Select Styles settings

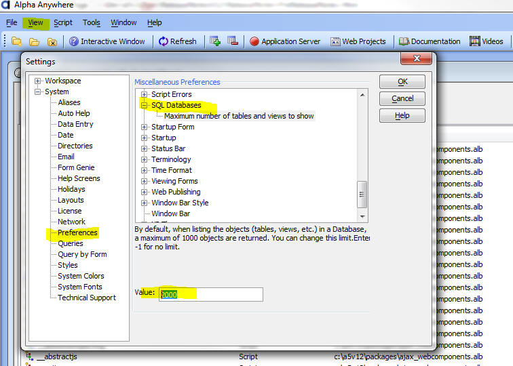tap(68, 265)
